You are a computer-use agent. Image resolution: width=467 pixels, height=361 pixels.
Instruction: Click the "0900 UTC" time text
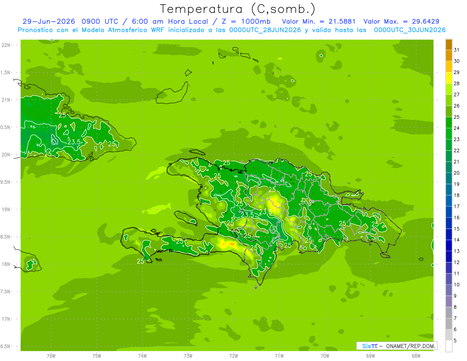pyautogui.click(x=100, y=22)
